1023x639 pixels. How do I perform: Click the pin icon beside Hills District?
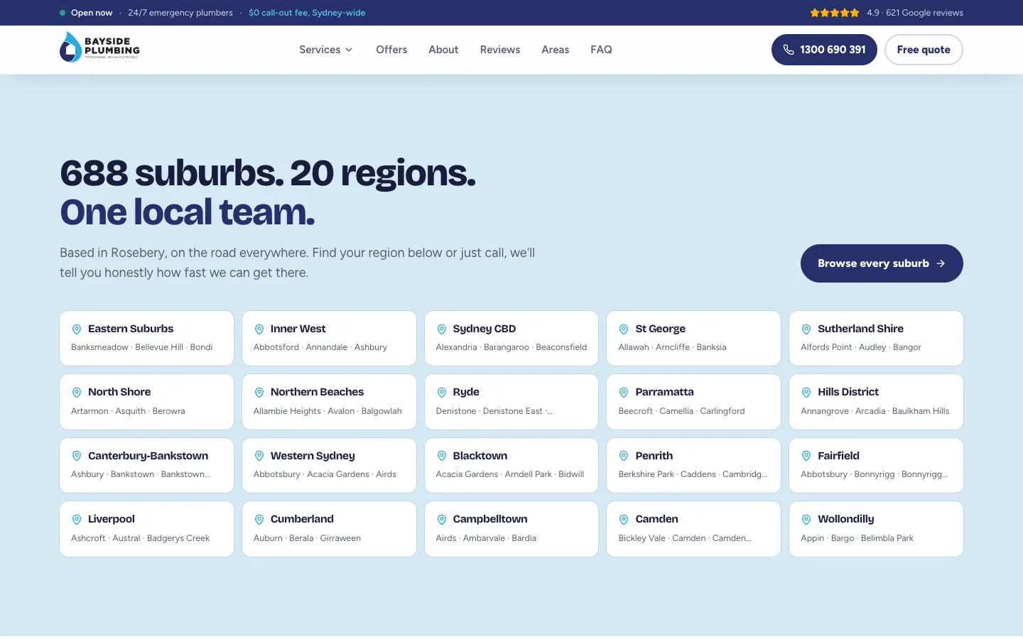(806, 392)
